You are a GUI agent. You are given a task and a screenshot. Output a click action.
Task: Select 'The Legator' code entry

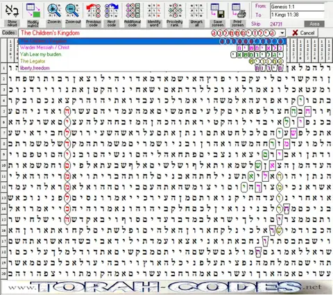click(152, 61)
